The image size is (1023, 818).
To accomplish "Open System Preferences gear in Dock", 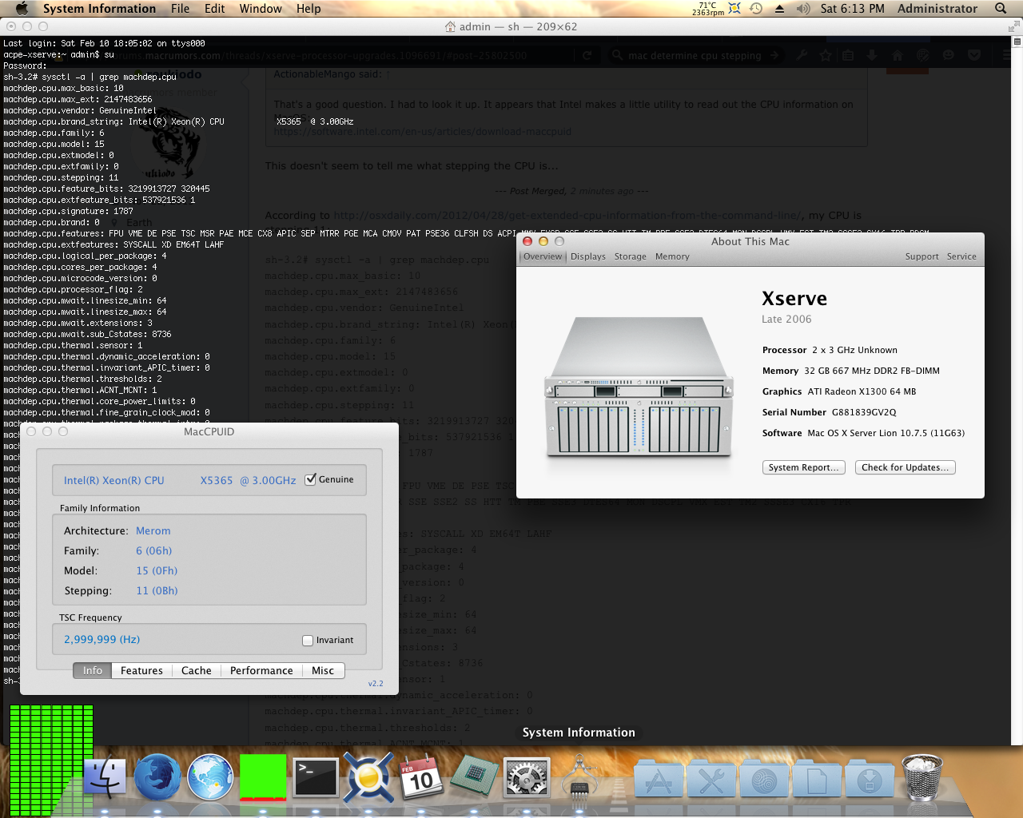I will point(527,777).
